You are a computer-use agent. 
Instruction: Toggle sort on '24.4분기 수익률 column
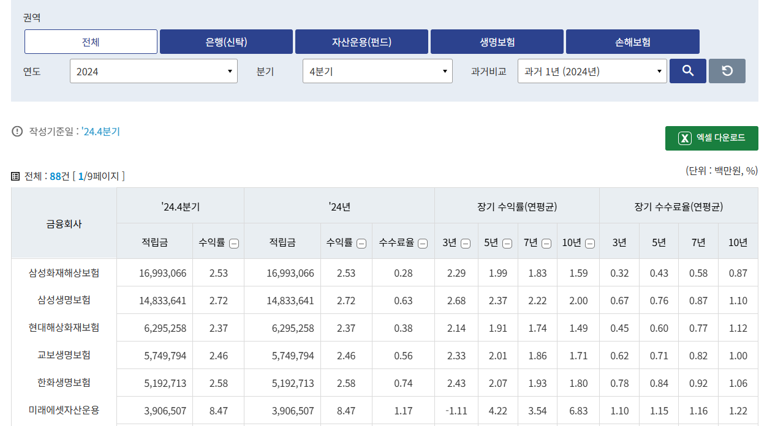click(x=234, y=243)
